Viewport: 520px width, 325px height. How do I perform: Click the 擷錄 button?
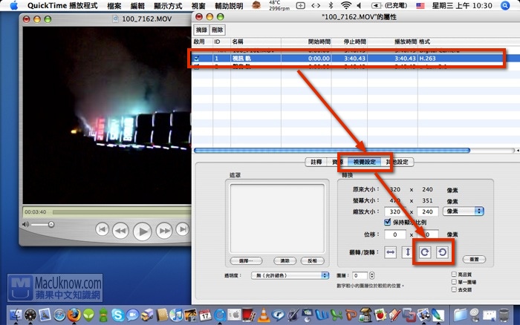(201, 30)
